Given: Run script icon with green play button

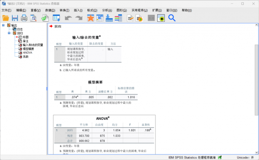Looking at the screenshot, I should click(x=139, y=18).
